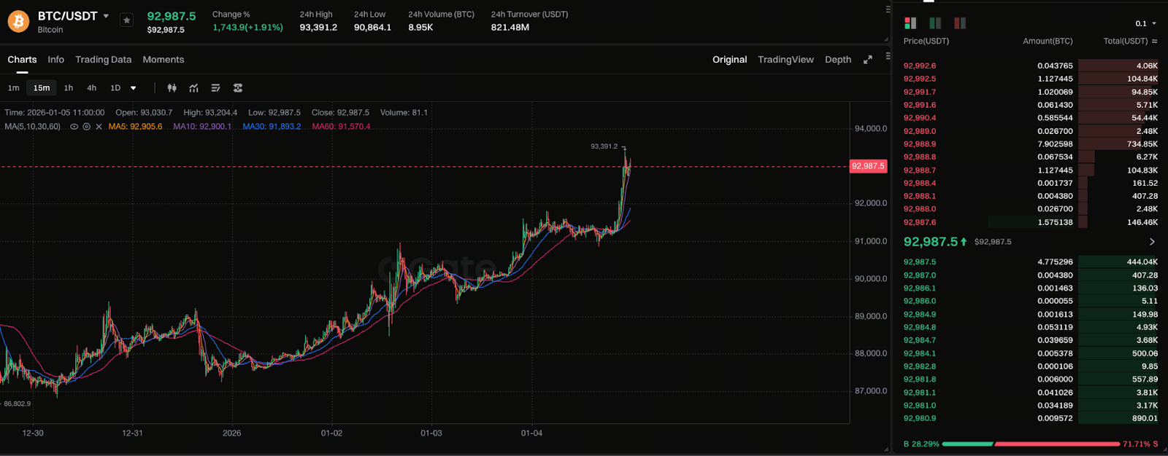Image resolution: width=1168 pixels, height=456 pixels.
Task: Open the indicators icon in chart toolbar
Action: [193, 88]
